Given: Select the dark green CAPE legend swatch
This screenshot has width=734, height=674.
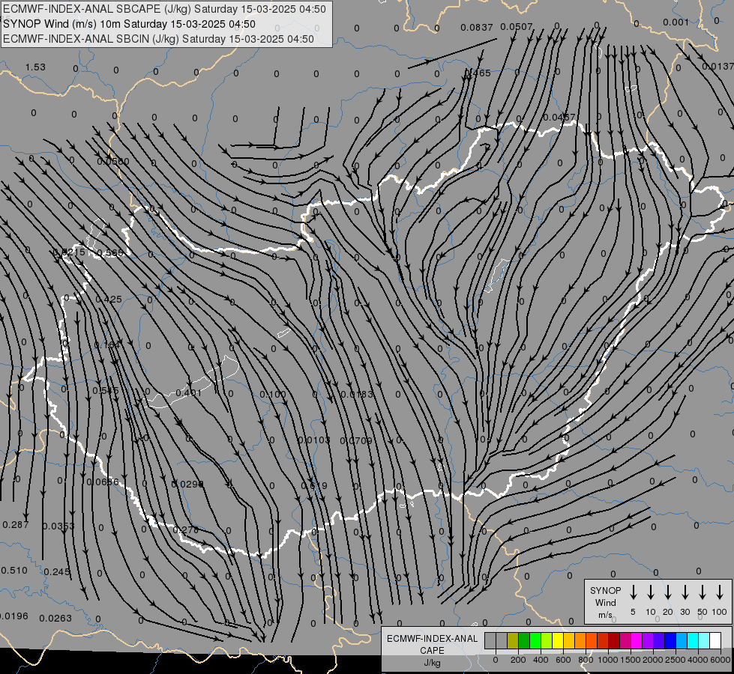Looking at the screenshot, I should [524, 641].
